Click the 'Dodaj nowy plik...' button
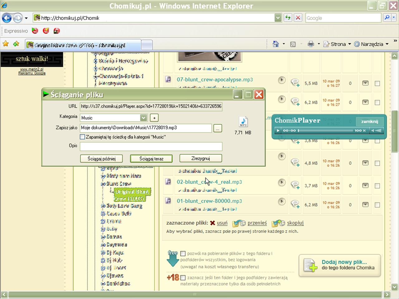 click(340, 265)
